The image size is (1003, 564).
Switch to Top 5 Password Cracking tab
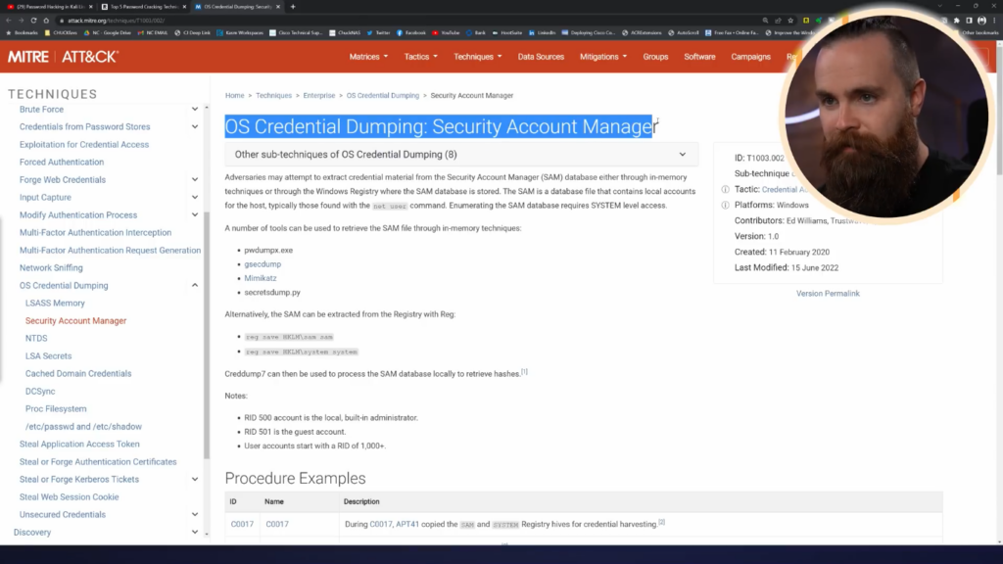click(143, 7)
